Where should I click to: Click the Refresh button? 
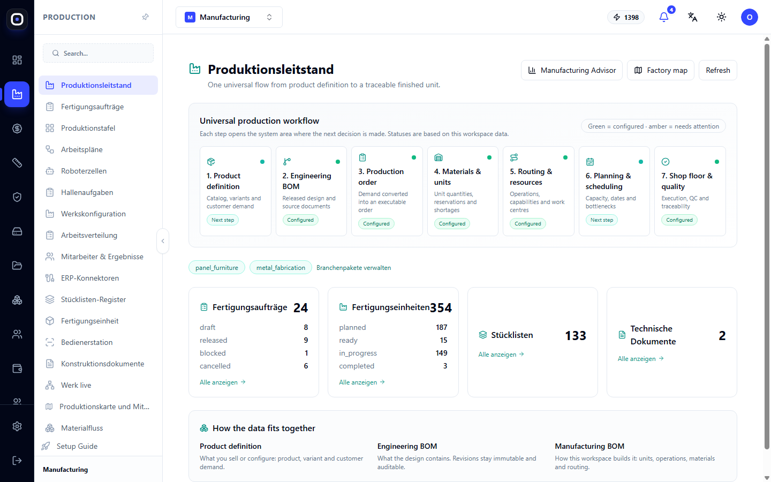(718, 70)
